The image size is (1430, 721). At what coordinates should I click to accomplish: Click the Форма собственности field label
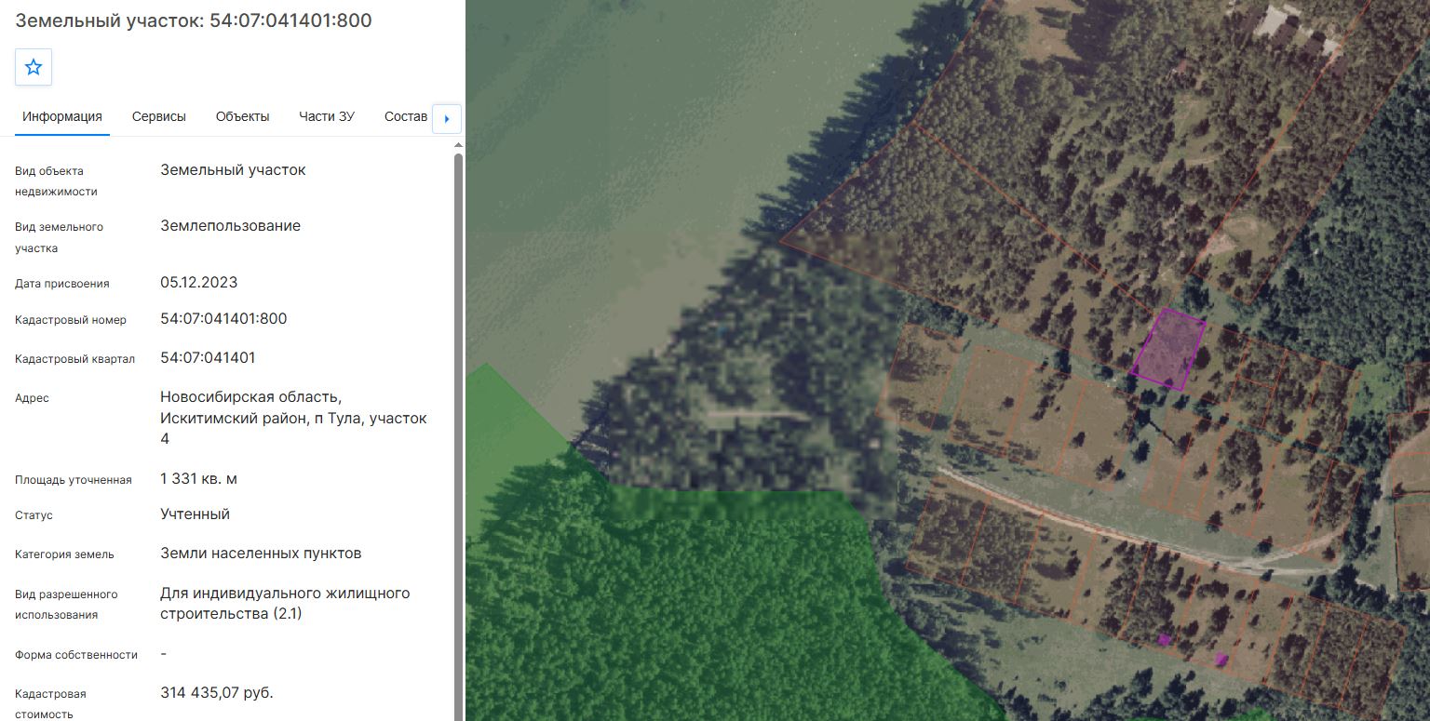(76, 655)
